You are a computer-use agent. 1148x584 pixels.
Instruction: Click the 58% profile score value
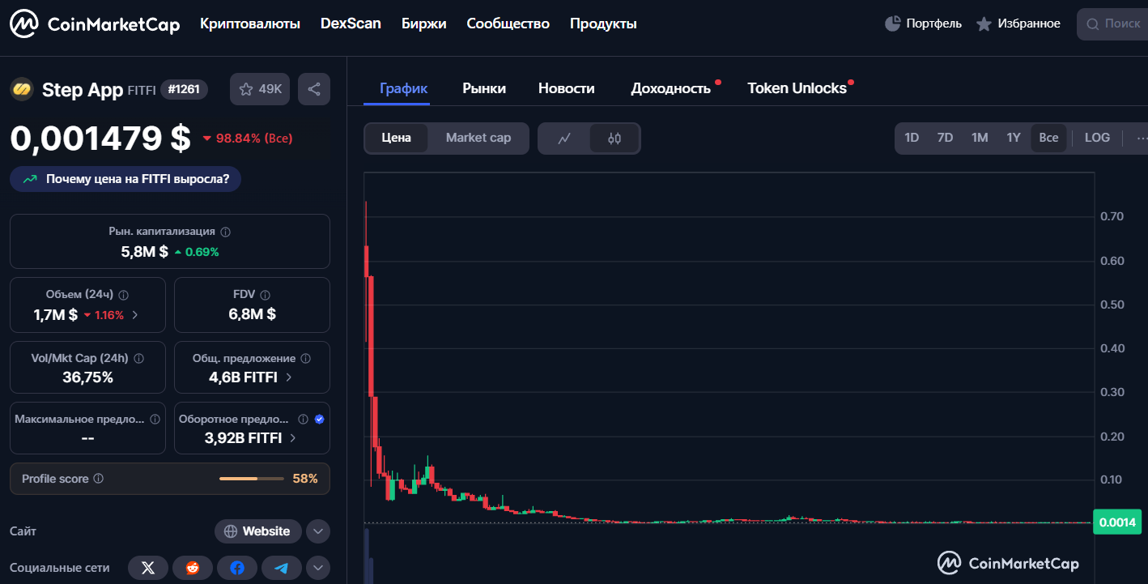coord(305,479)
